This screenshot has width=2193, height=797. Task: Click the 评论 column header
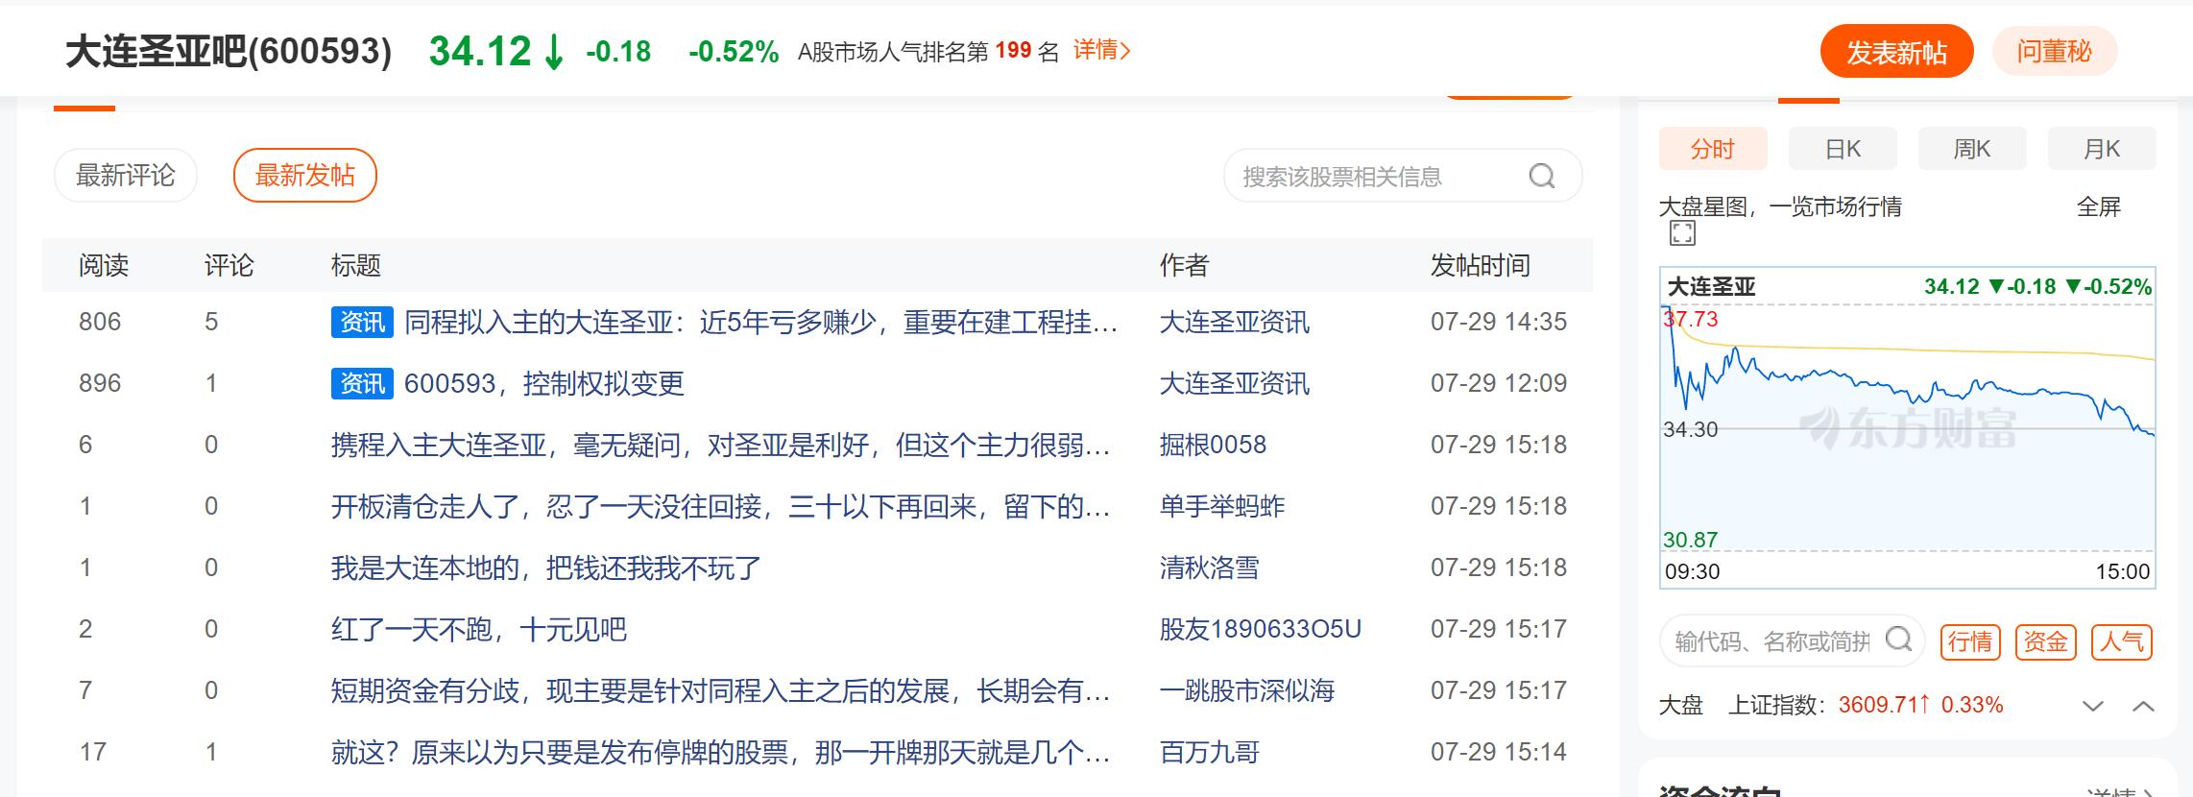(x=229, y=265)
